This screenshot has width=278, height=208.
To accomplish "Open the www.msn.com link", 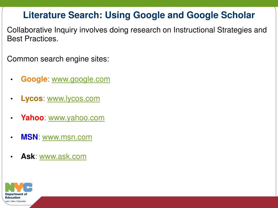I will click(x=67, y=137).
